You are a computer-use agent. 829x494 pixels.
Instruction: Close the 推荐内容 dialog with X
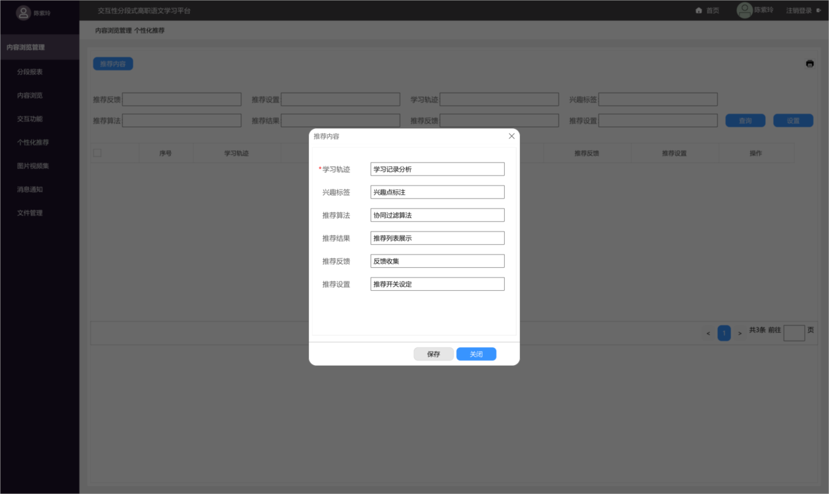pos(511,136)
